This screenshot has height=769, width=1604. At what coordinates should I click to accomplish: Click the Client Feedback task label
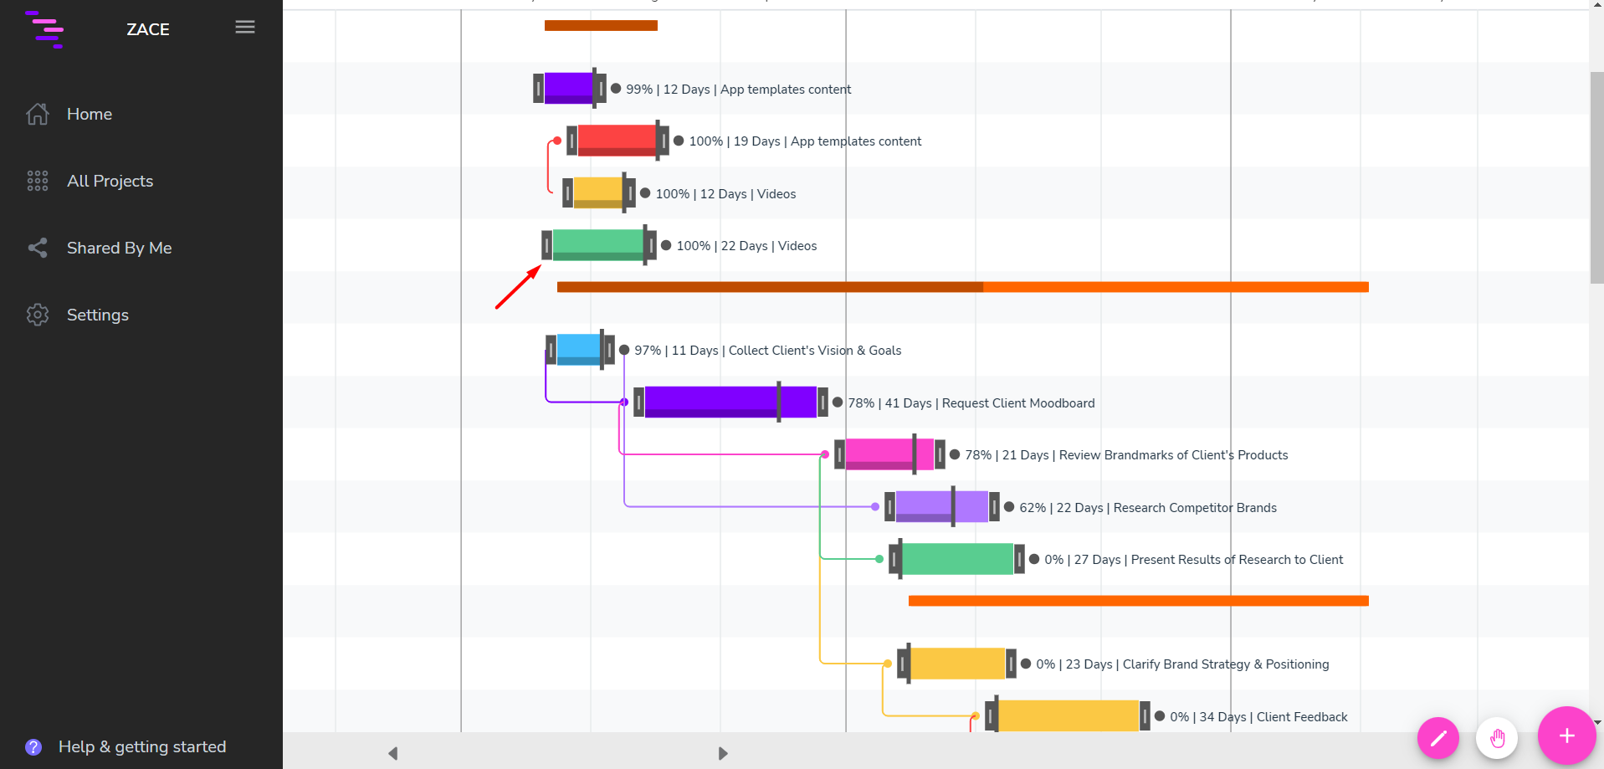point(1301,716)
